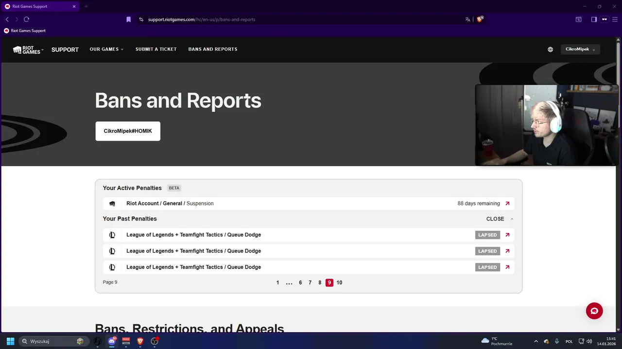Click the Wyszukaj taskbar search box

(x=54, y=341)
